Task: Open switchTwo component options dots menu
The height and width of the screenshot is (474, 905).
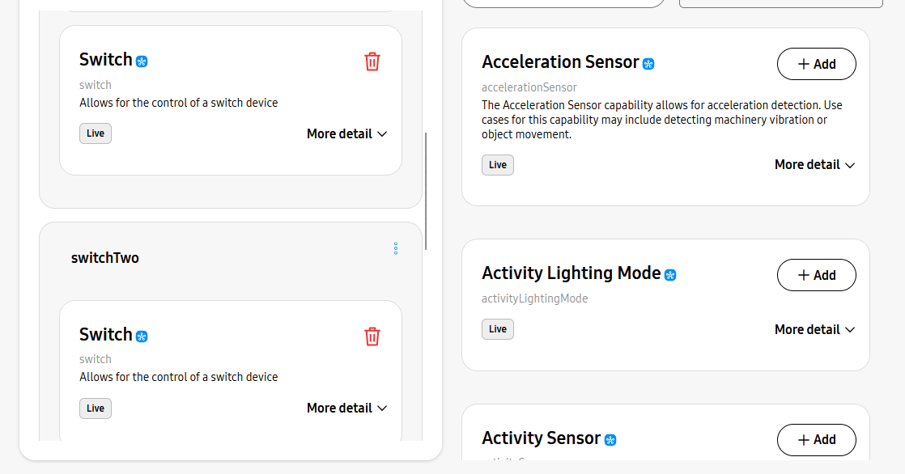Action: click(x=396, y=248)
